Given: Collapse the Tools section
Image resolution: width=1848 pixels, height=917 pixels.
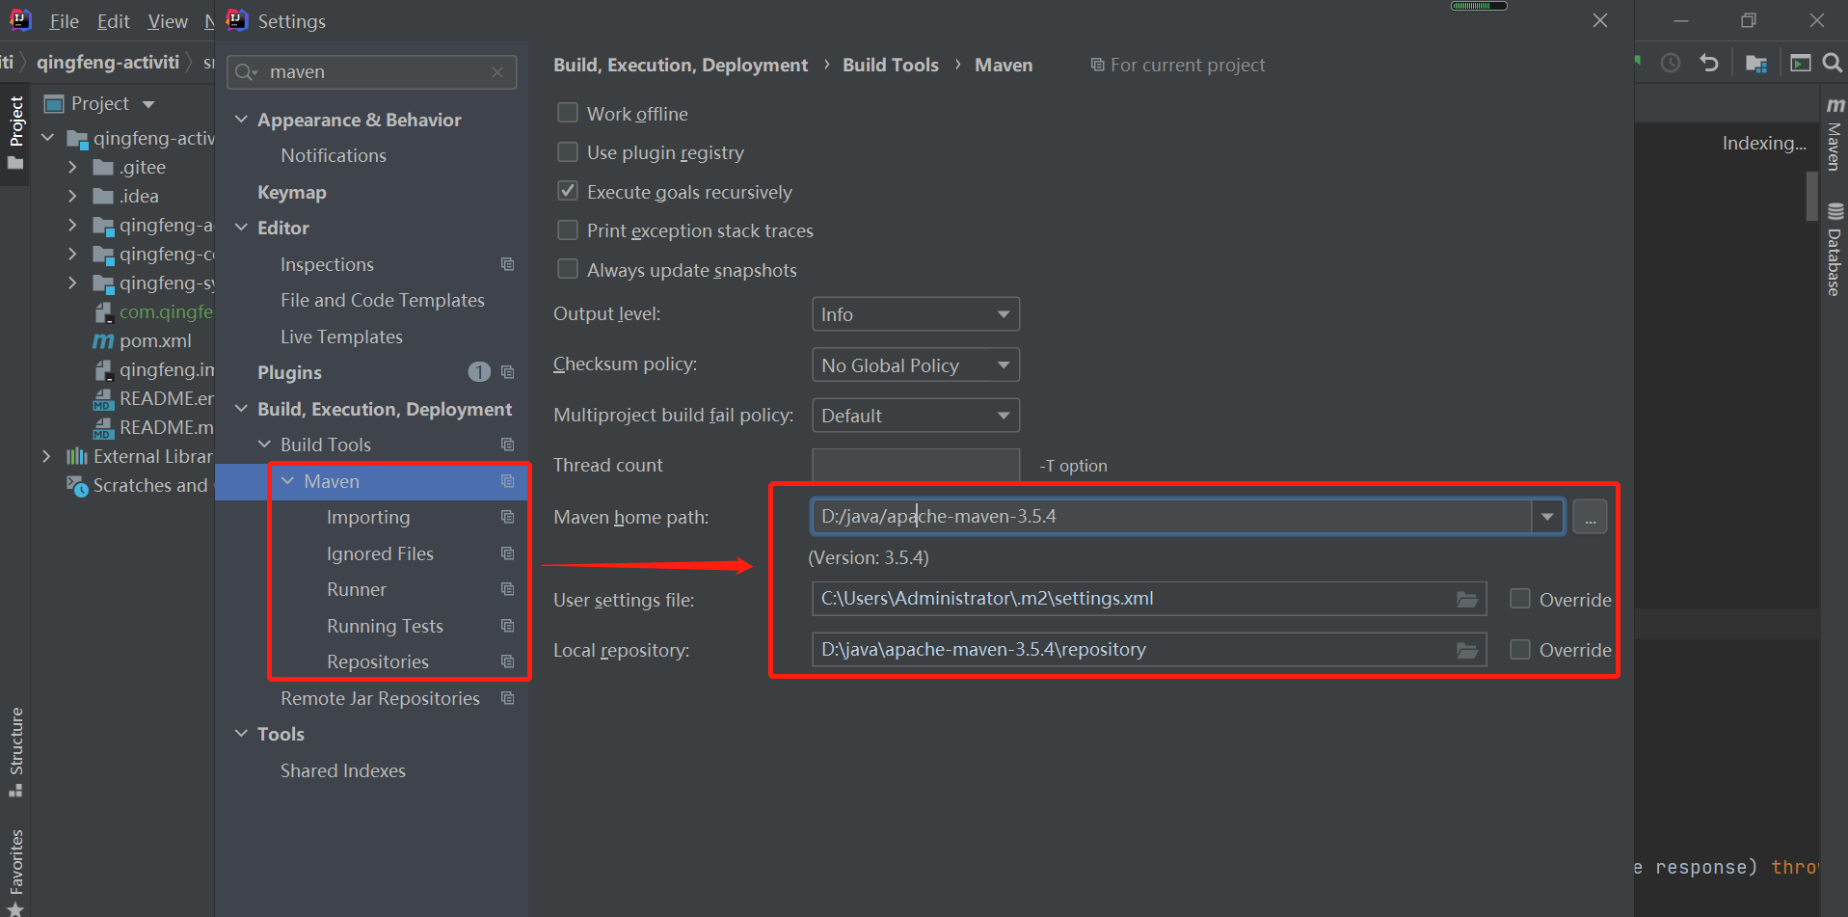Looking at the screenshot, I should [241, 734].
